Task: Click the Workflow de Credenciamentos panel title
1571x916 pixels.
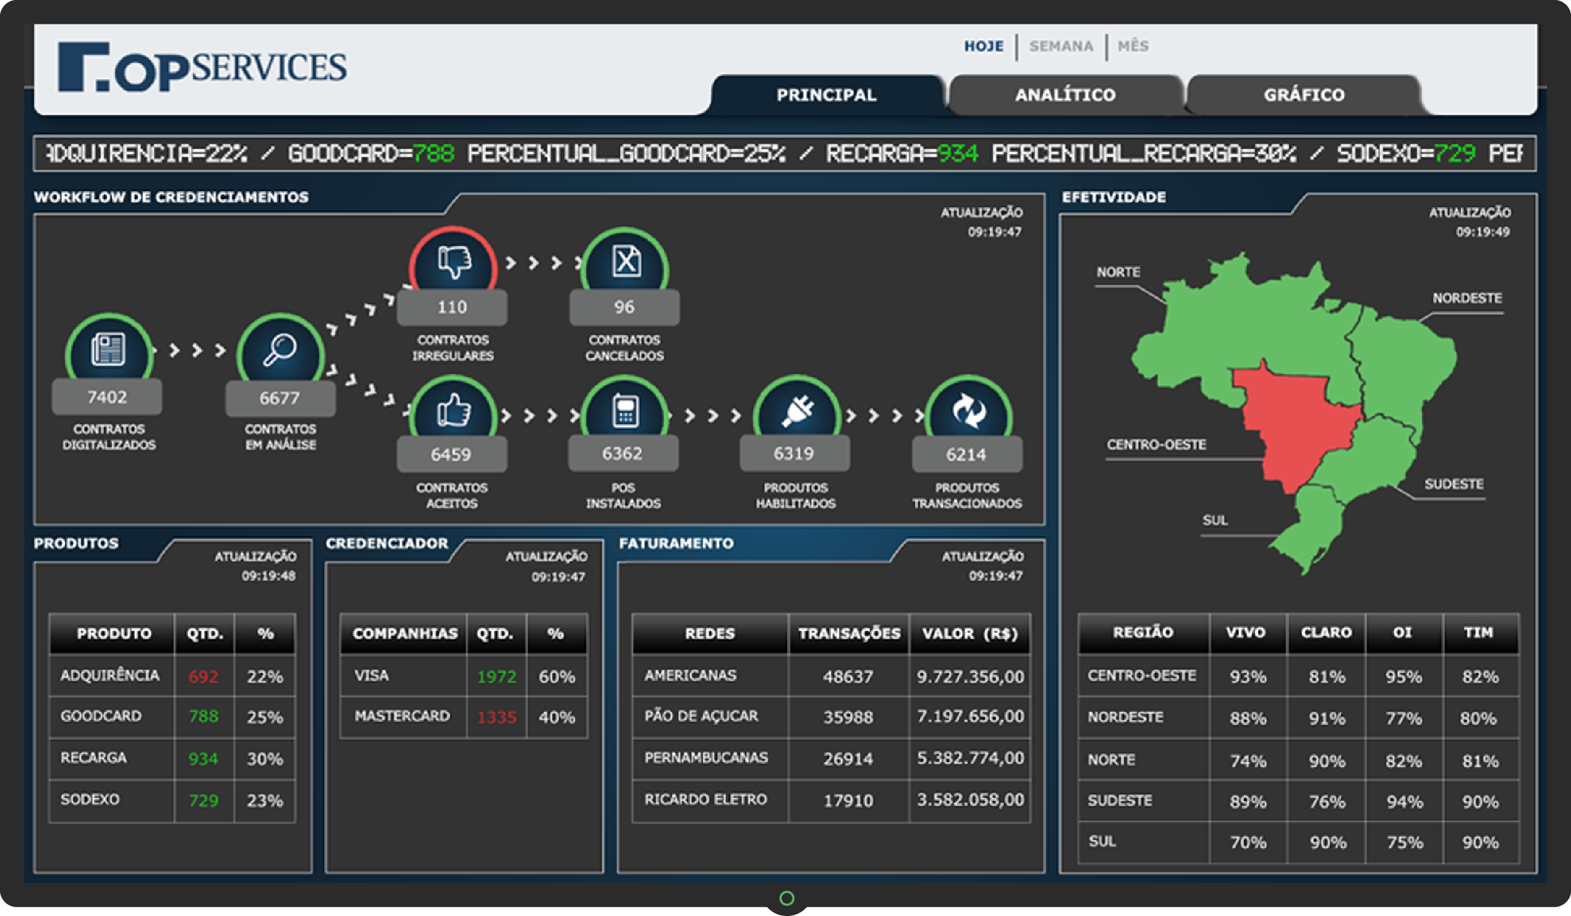Action: click(x=171, y=197)
